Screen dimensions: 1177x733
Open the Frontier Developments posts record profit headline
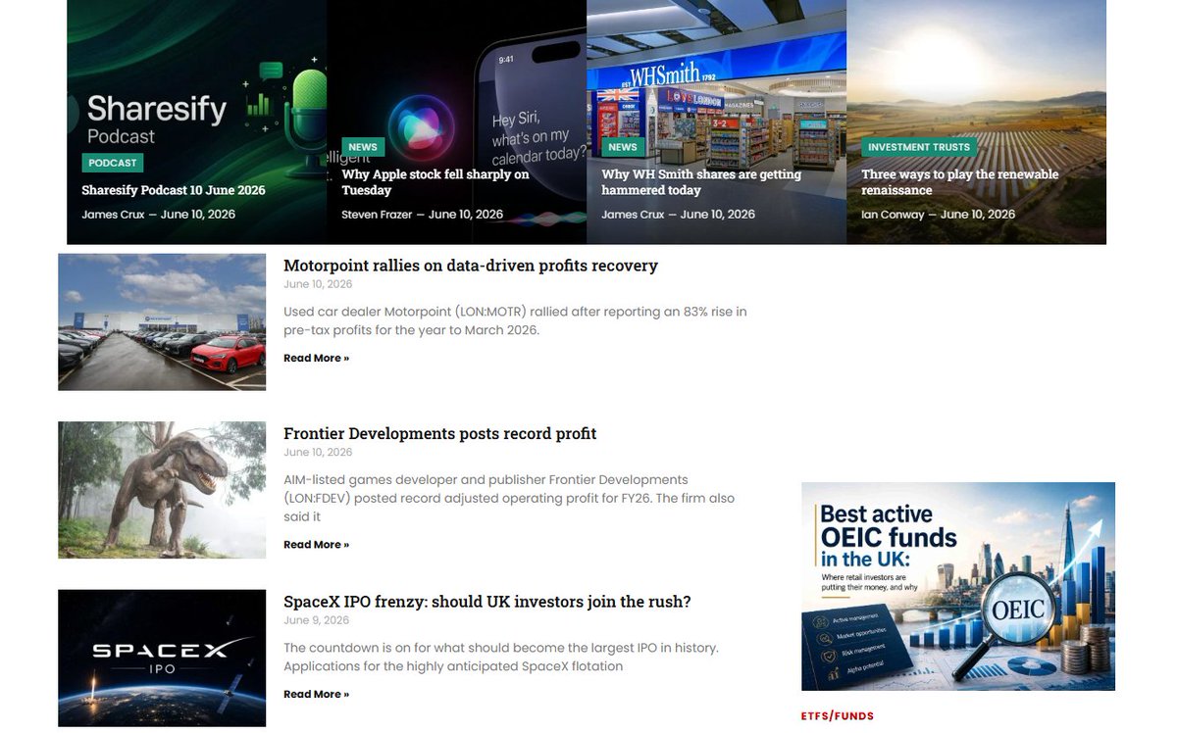[x=439, y=433]
